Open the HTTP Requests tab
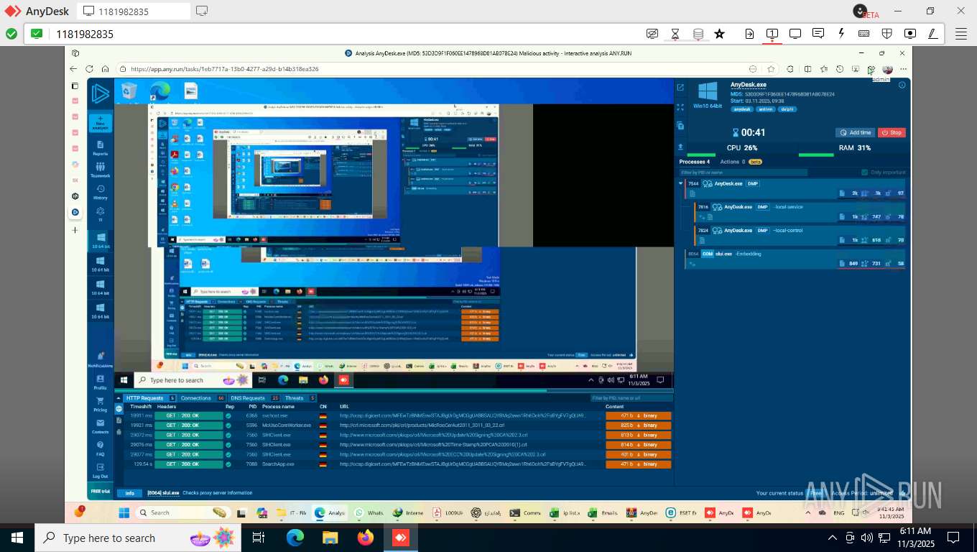The image size is (977, 552). pyautogui.click(x=149, y=398)
